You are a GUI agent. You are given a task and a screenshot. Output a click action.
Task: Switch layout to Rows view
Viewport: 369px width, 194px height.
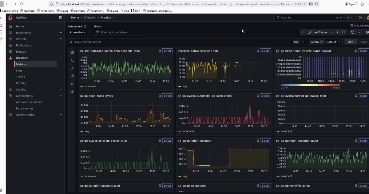pyautogui.click(x=363, y=42)
